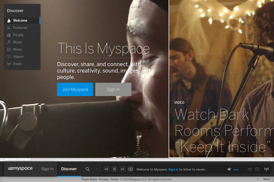Click the This Is Myspace heading

coord(104,48)
